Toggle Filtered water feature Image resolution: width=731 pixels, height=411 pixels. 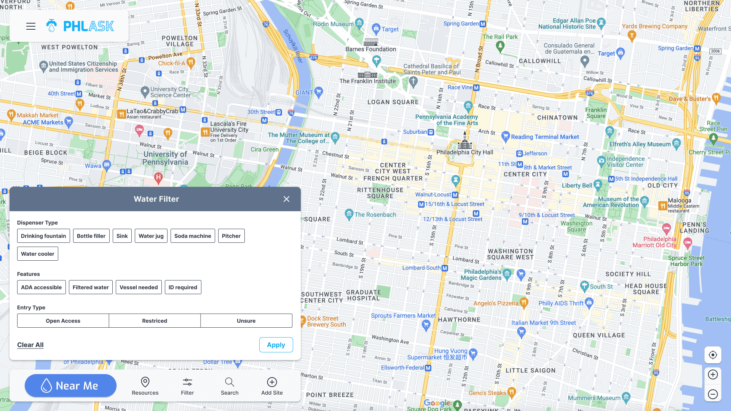coord(91,287)
